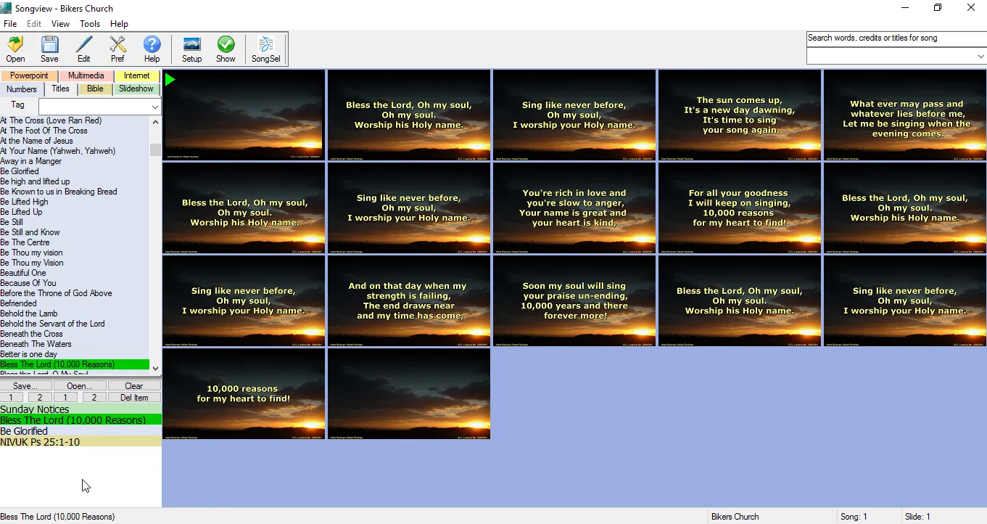987x524 pixels.
Task: Open preferences with the Pref icon
Action: [x=117, y=49]
